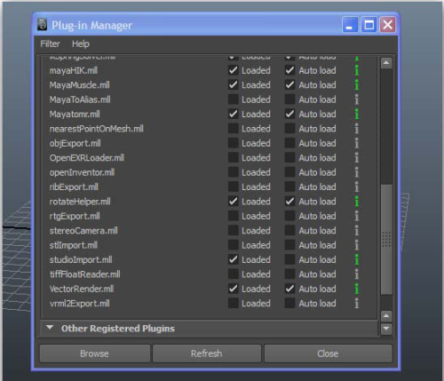Click the VectorRender.mll plugin name
This screenshot has width=444, height=381.
[x=82, y=289]
